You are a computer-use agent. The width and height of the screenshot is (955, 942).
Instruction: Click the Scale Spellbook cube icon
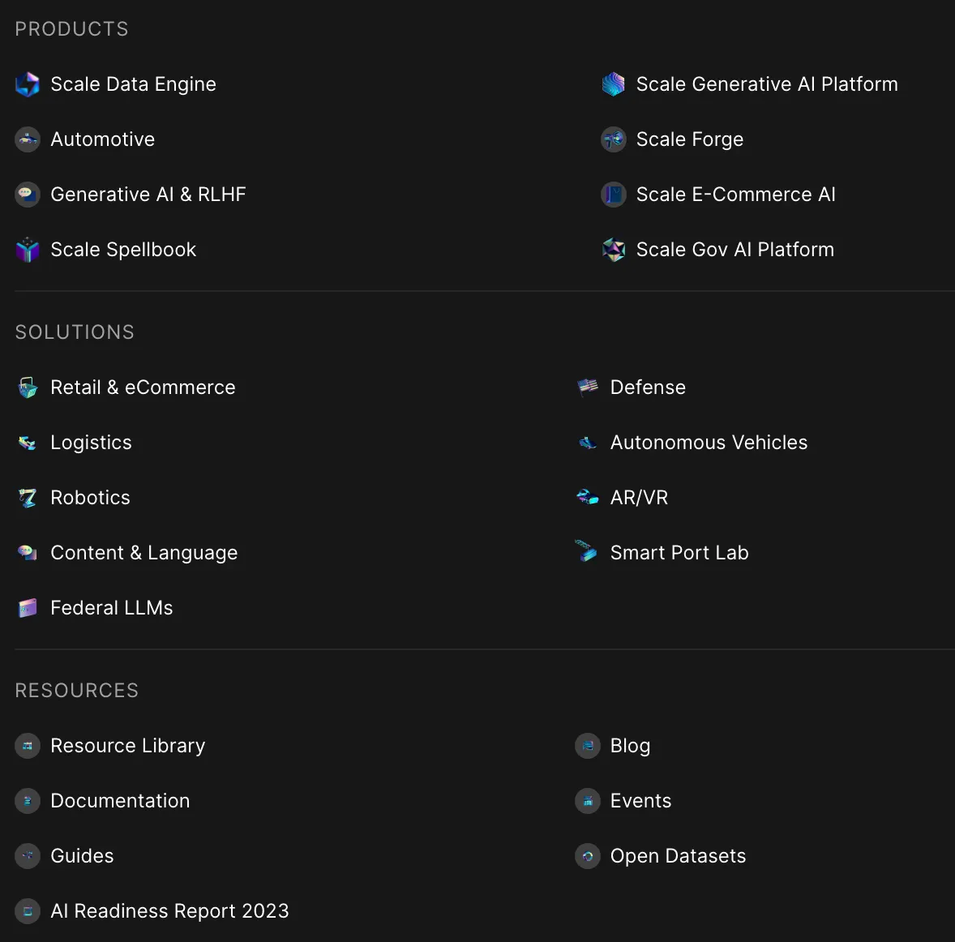(x=28, y=250)
